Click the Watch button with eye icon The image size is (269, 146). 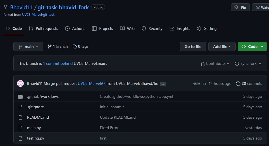(261, 7)
